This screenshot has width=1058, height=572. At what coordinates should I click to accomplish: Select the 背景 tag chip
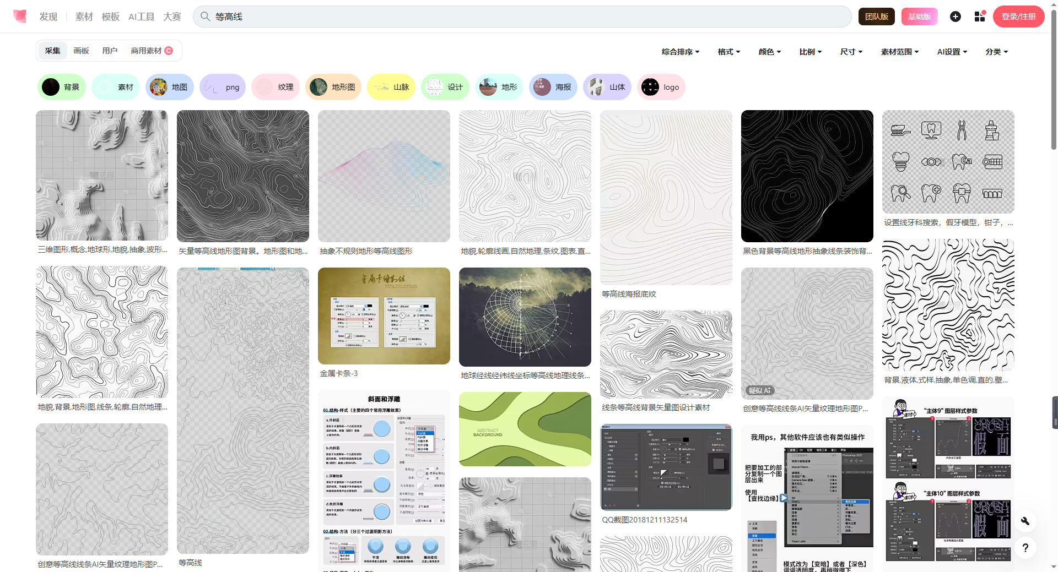click(x=61, y=87)
